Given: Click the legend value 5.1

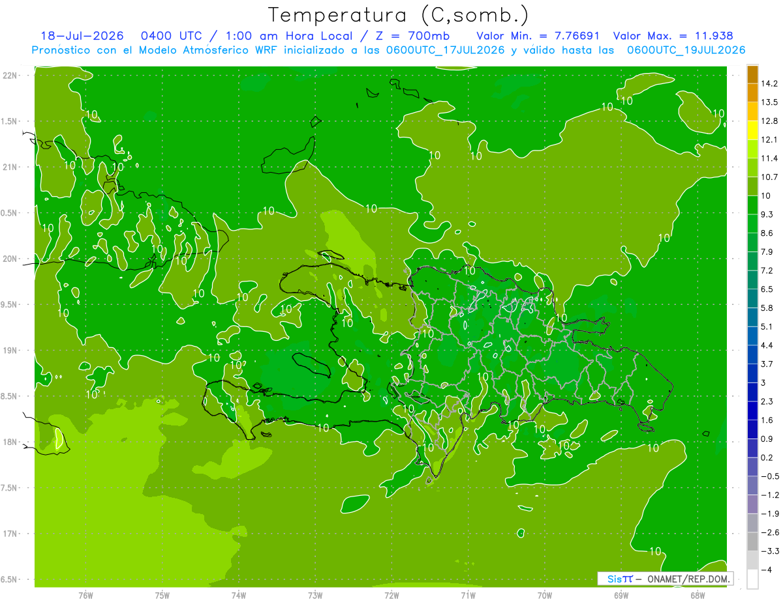Looking at the screenshot, I should (x=767, y=326).
